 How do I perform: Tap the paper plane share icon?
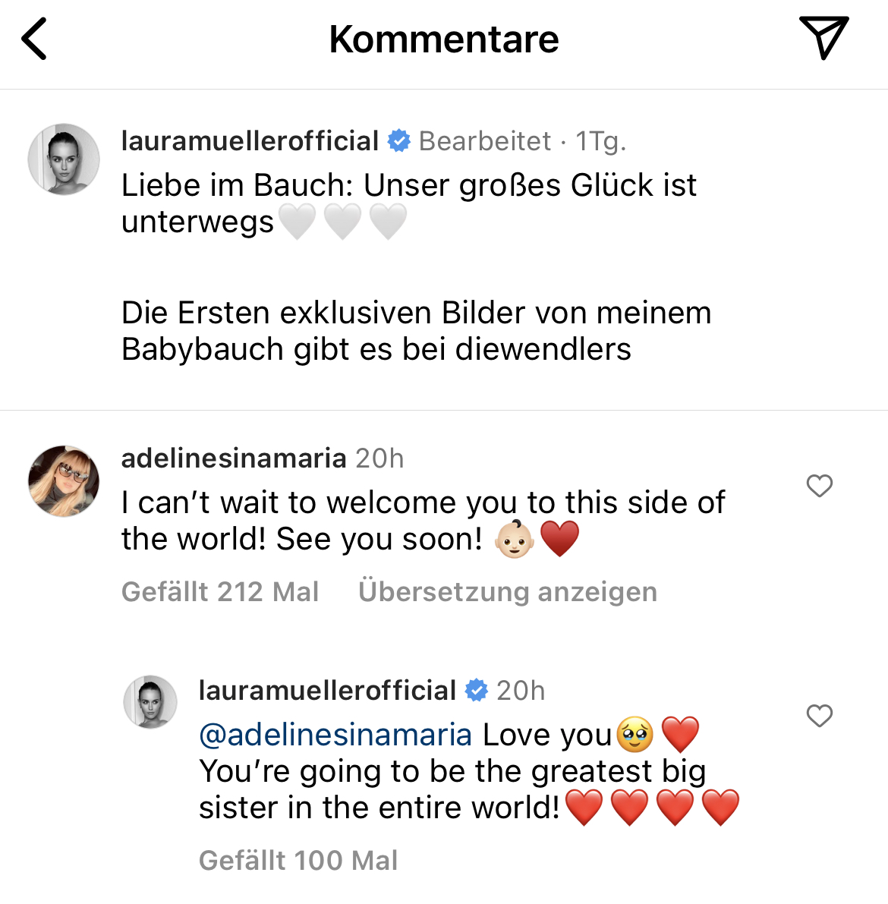coord(823,38)
